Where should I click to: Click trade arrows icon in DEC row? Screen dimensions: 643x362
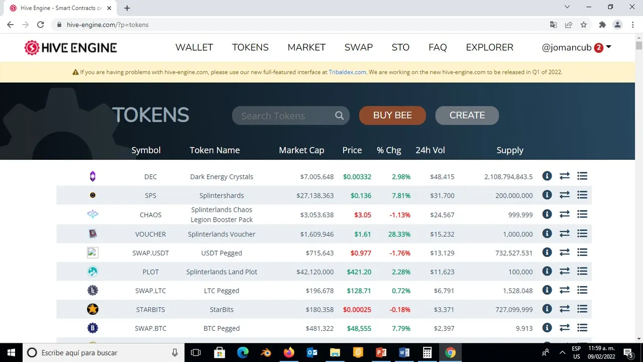(x=565, y=176)
